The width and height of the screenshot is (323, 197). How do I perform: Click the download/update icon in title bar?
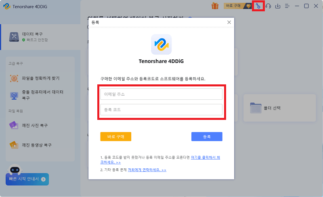pos(278,6)
